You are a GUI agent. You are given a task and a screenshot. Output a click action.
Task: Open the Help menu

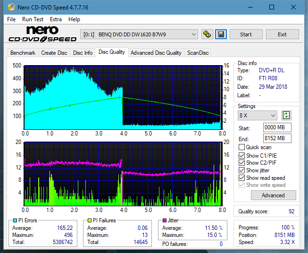coord(74,19)
